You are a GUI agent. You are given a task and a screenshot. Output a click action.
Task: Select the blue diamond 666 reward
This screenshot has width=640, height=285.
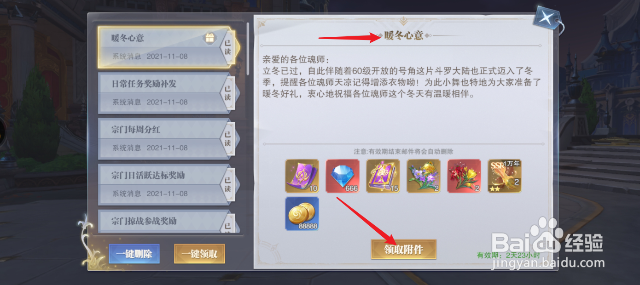pyautogui.click(x=343, y=176)
